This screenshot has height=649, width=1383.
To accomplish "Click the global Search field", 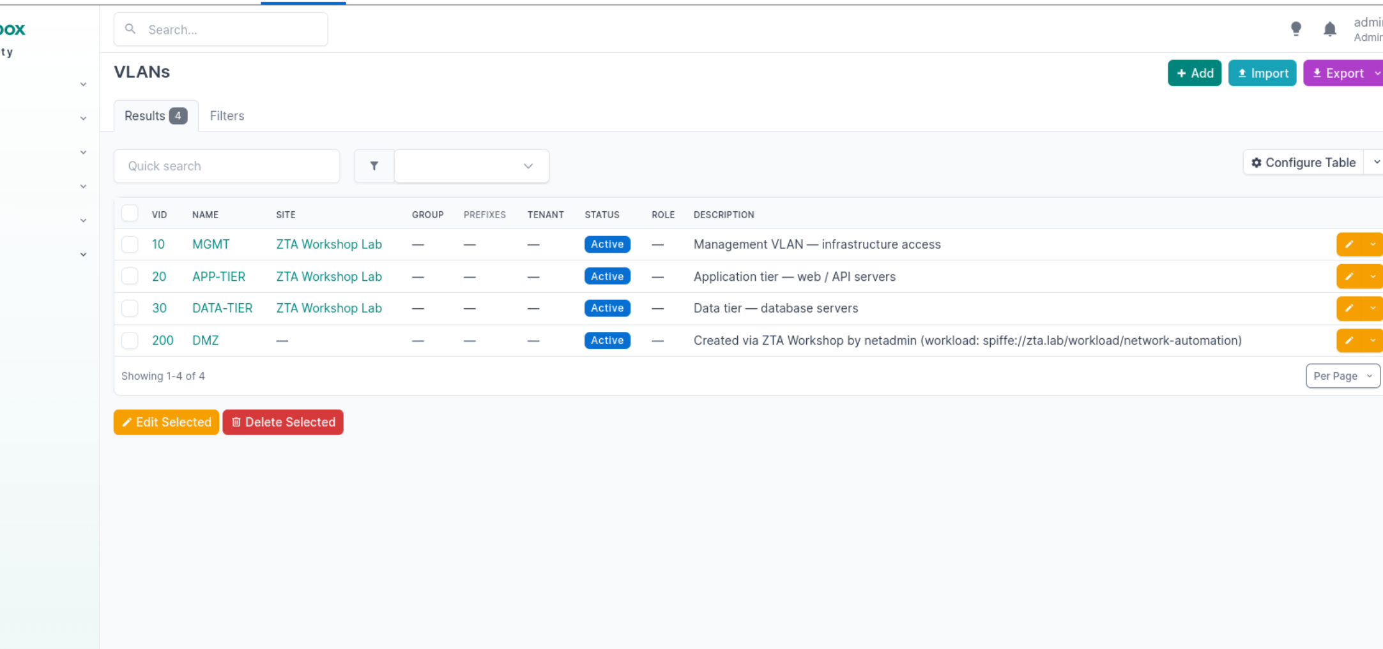I will (221, 29).
